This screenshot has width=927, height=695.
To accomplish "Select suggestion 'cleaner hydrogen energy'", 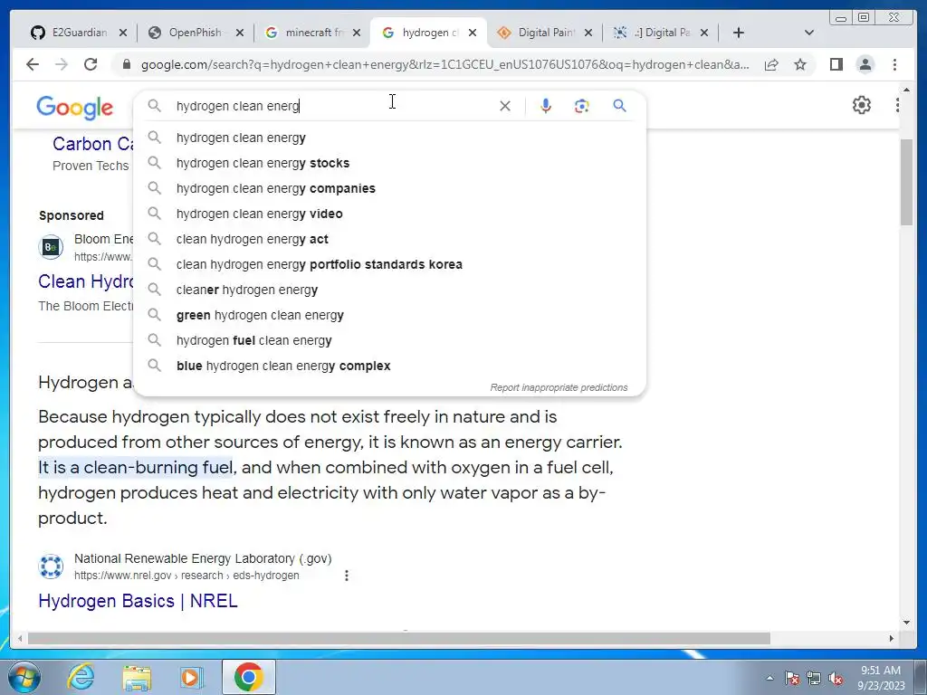I will [390, 290].
